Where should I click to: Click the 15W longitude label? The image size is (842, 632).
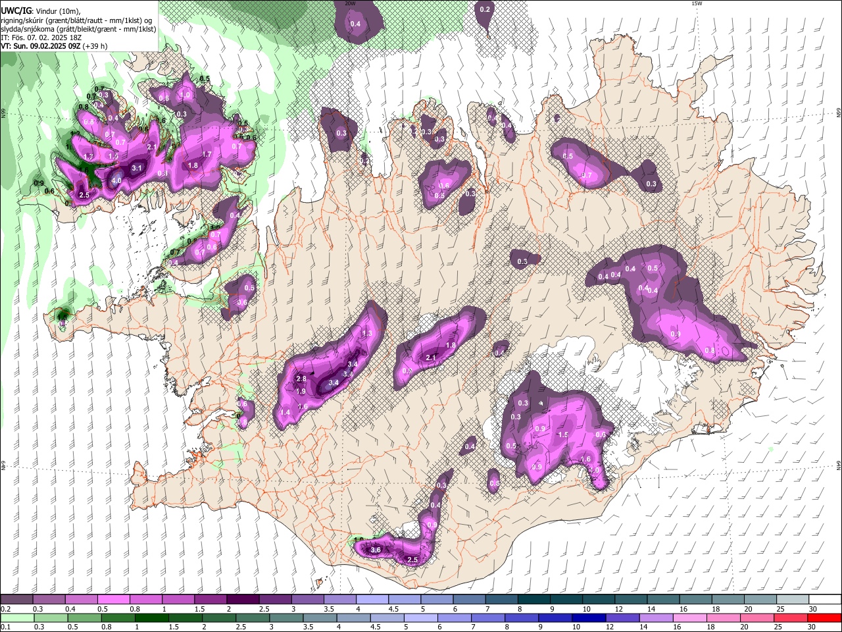697,3
